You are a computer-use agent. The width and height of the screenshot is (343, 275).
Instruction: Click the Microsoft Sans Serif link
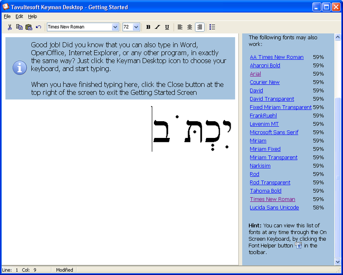(274, 132)
